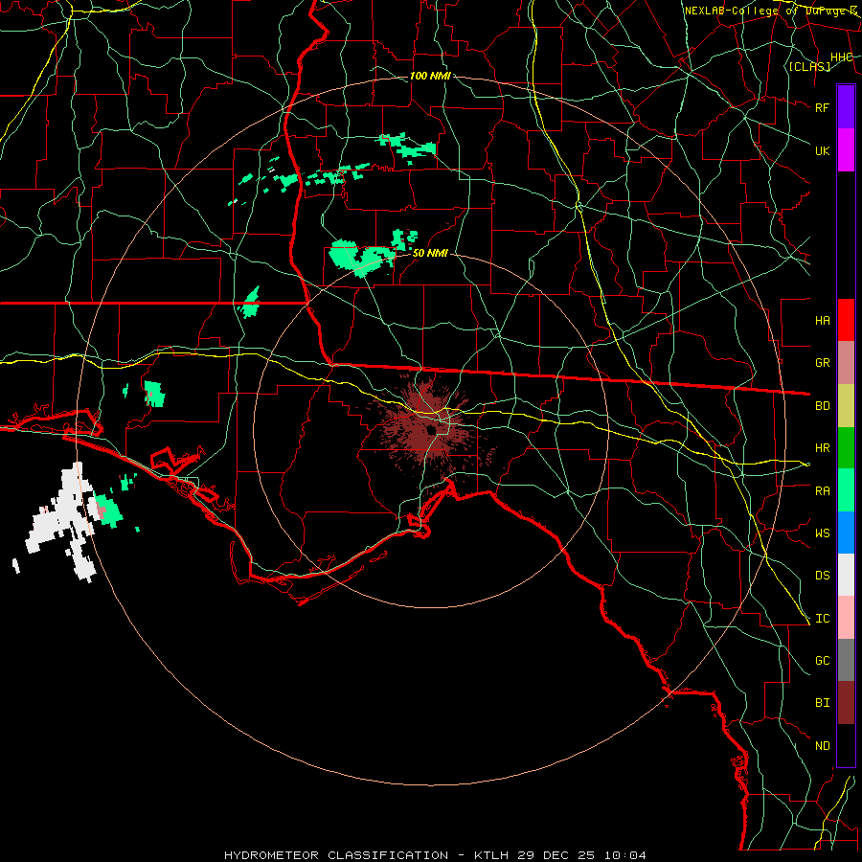This screenshot has height=862, width=862.
Task: Click the GR legend label
Action: click(822, 363)
